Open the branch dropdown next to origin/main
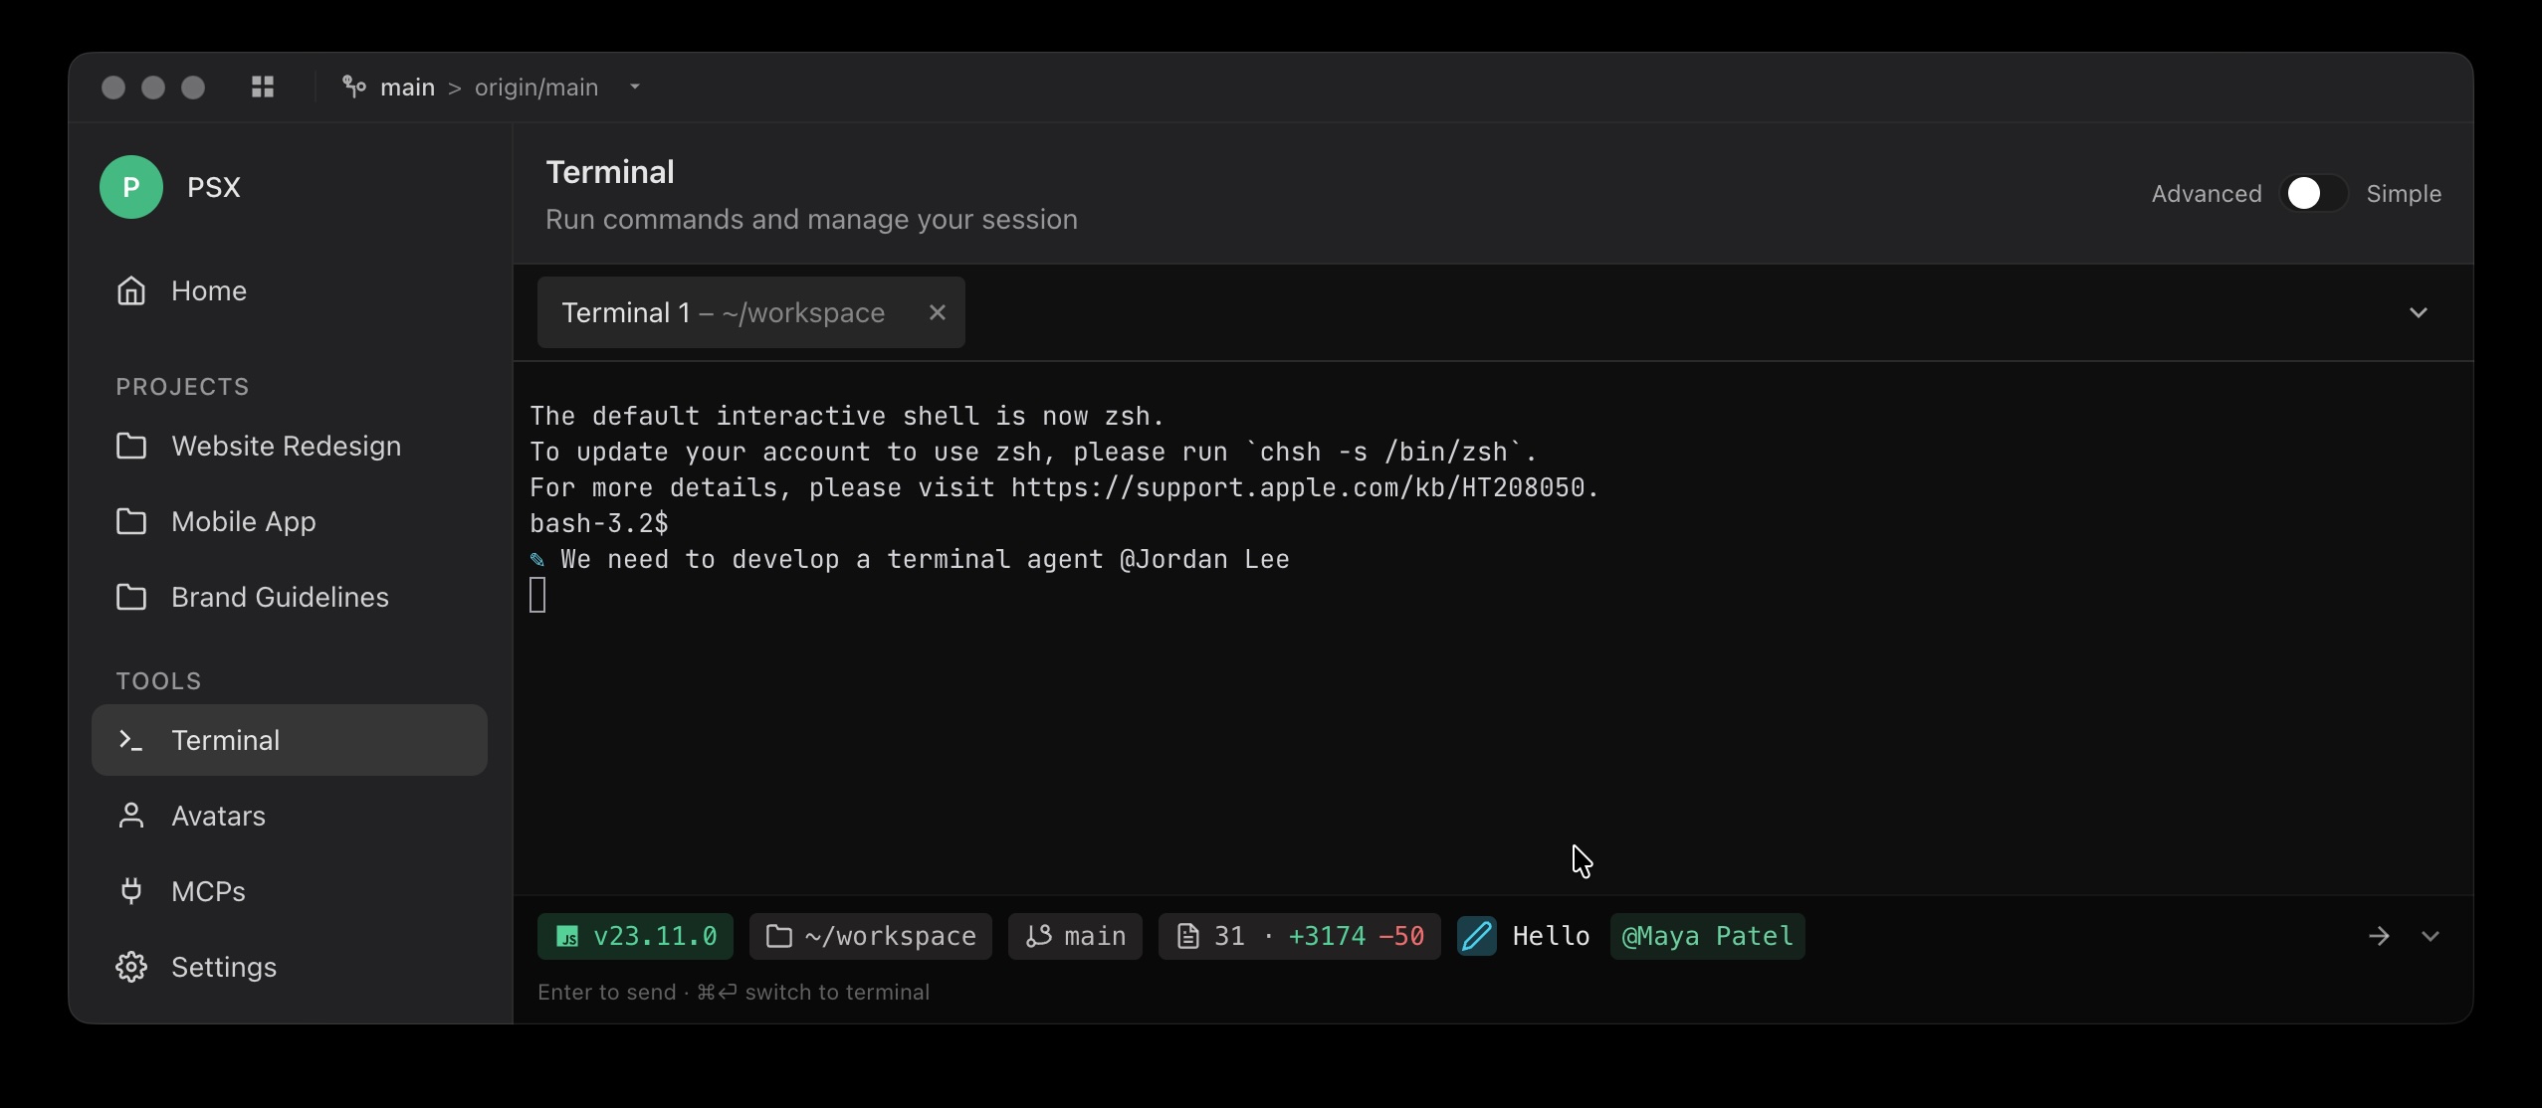 [635, 88]
